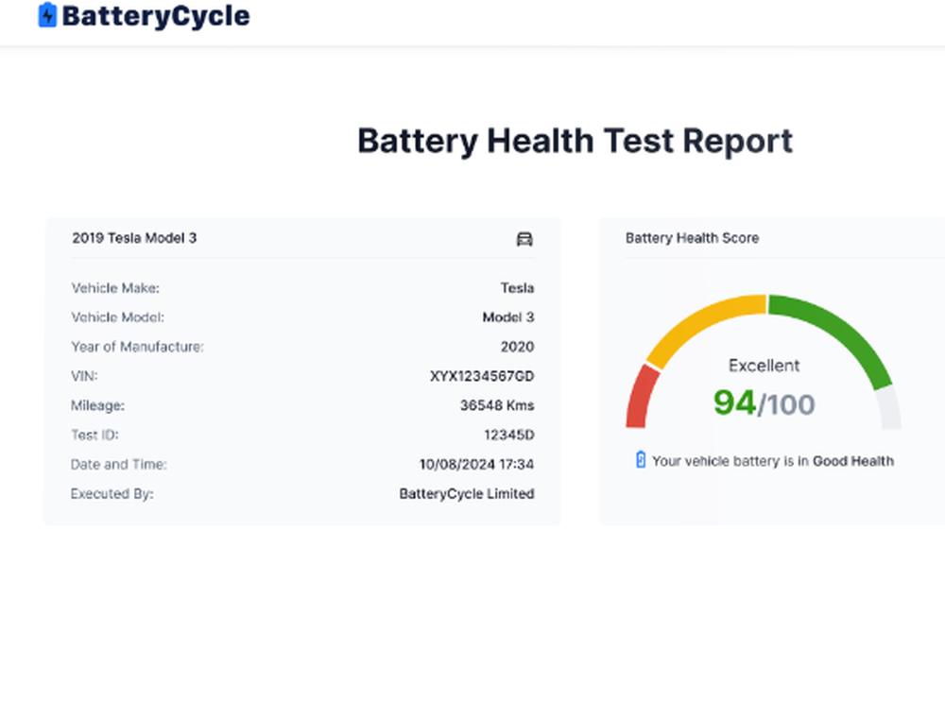This screenshot has width=945, height=718.
Task: Click the BatteryCycle battery logo icon
Action: (47, 15)
